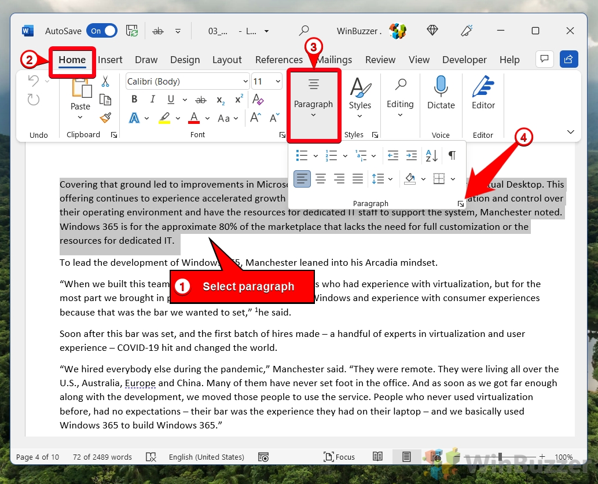
Task: Toggle Bold formatting
Action: click(134, 99)
